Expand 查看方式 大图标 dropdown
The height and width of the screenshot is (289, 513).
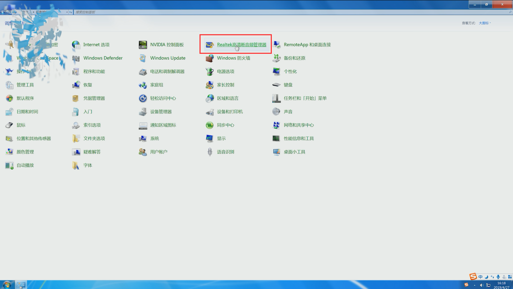tap(484, 23)
